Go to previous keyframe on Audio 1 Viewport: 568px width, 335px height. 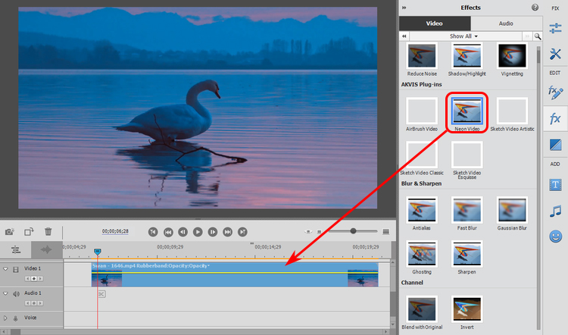28,303
